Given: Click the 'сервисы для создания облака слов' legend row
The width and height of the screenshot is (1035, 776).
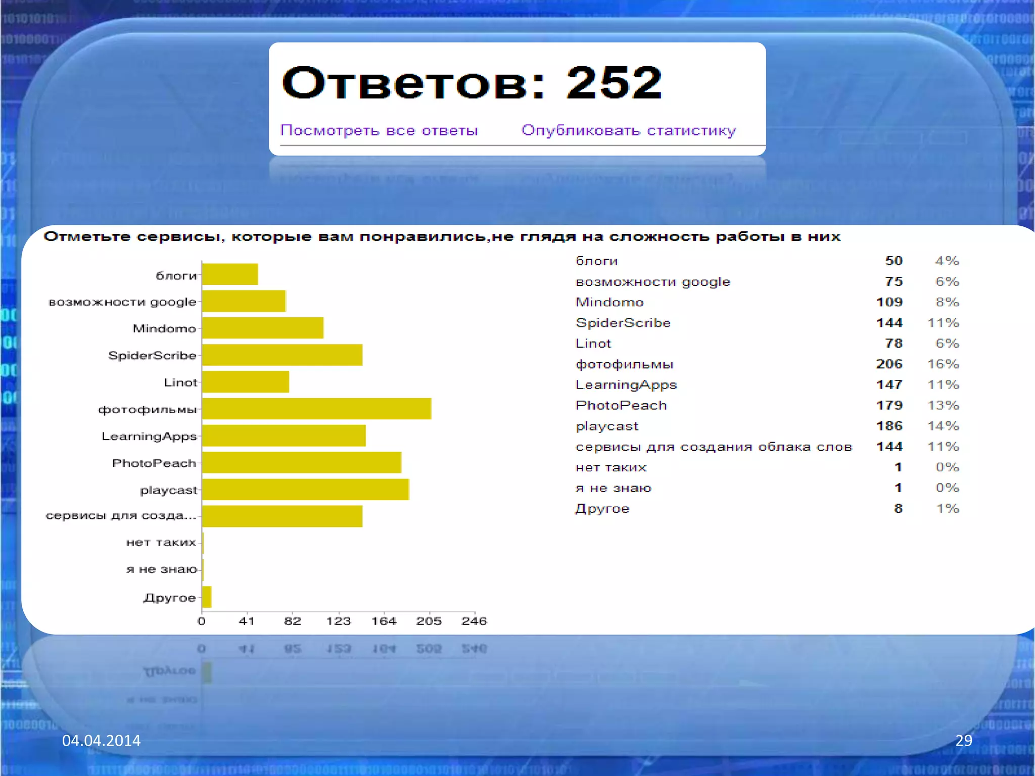Looking at the screenshot, I should click(x=714, y=447).
